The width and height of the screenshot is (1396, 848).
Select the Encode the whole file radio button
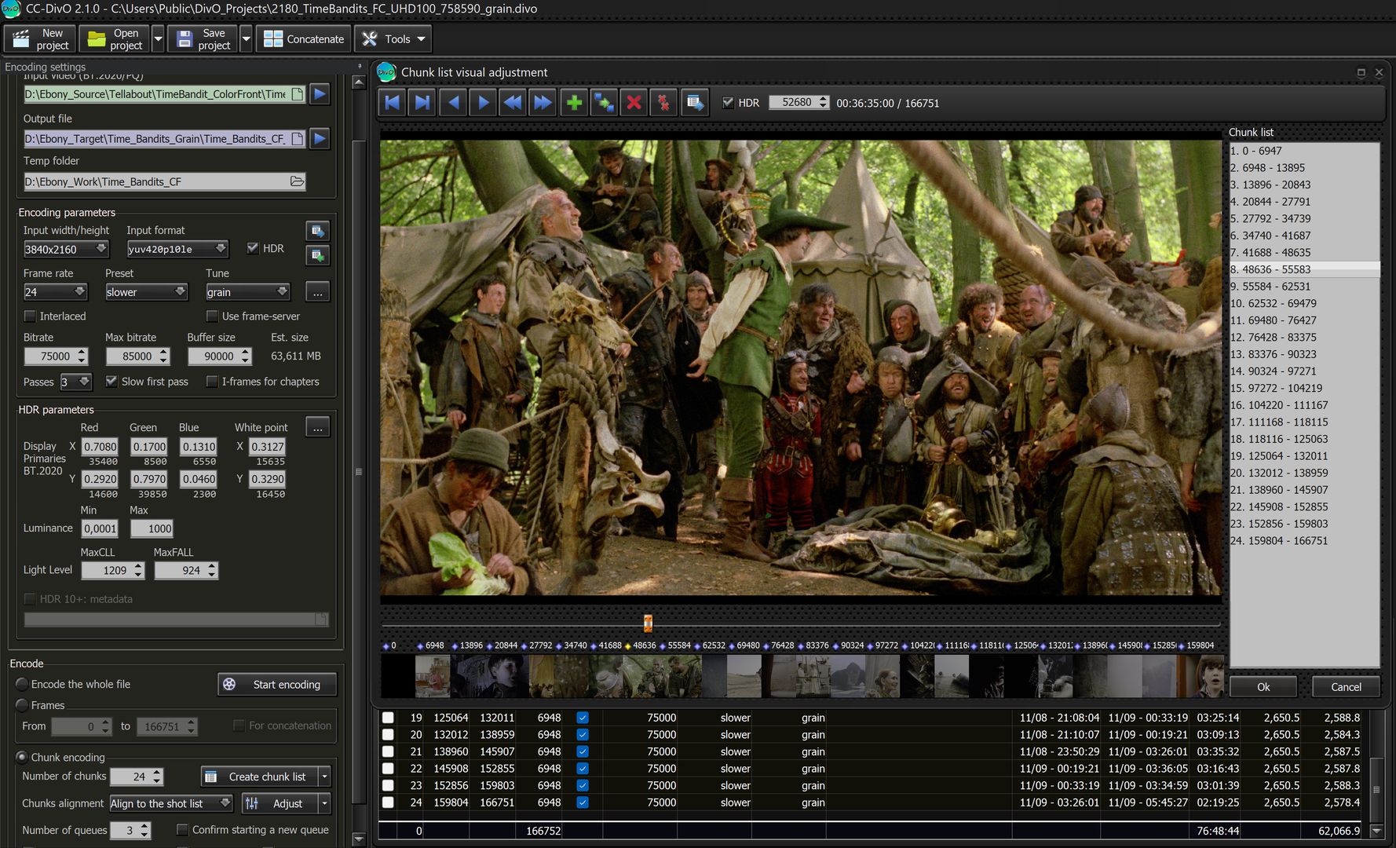pos(22,685)
